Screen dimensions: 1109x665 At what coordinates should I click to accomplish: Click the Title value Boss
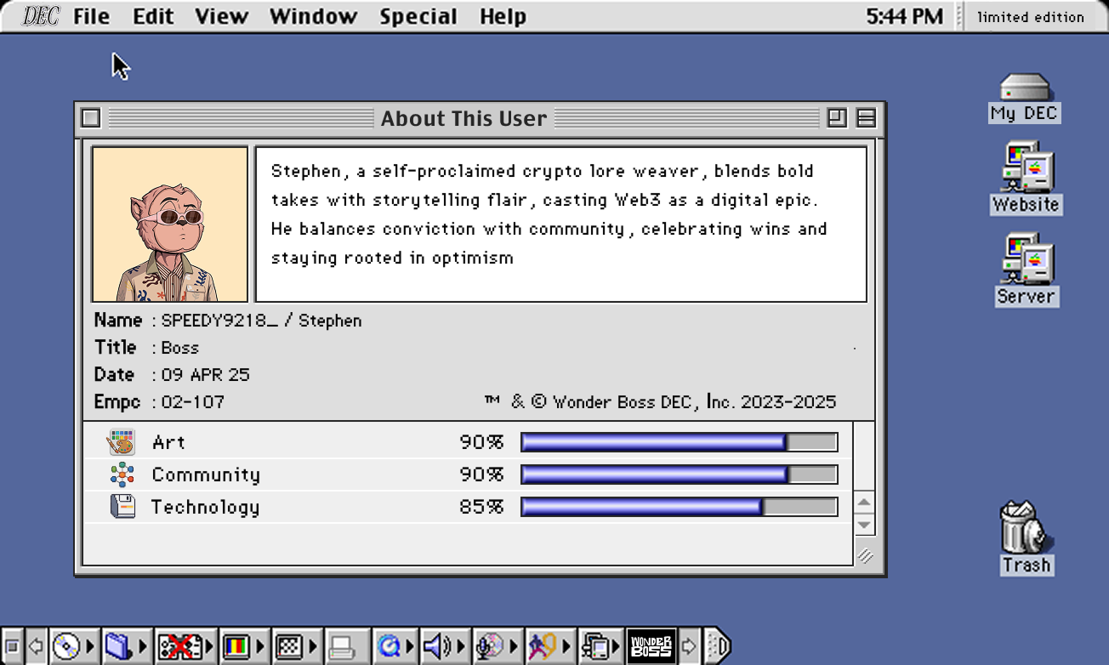[x=179, y=348]
